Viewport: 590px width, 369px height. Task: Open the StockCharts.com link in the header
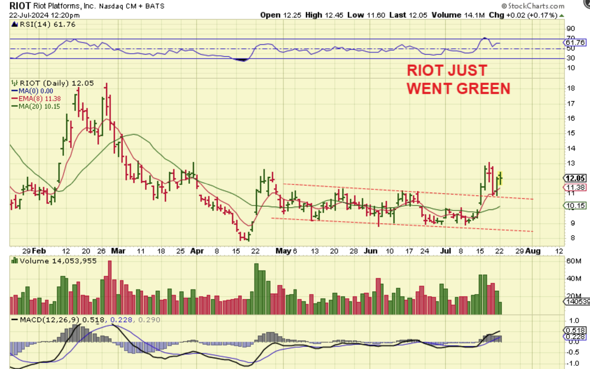533,6
